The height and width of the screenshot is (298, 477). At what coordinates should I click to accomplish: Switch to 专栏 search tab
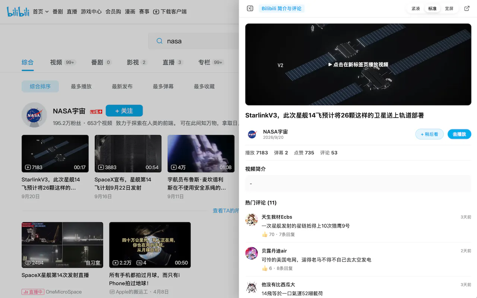tap(211, 62)
